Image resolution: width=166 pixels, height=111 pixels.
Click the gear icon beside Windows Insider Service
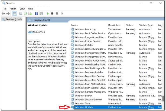73,41
